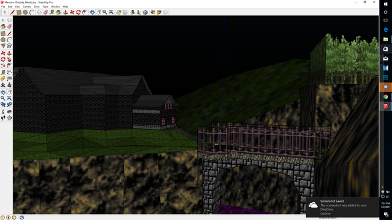
Task: Open the Draw menu
Action: (37, 7)
